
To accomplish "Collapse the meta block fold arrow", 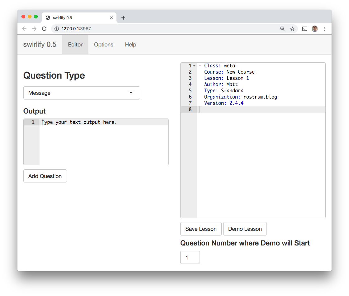I will pos(195,66).
